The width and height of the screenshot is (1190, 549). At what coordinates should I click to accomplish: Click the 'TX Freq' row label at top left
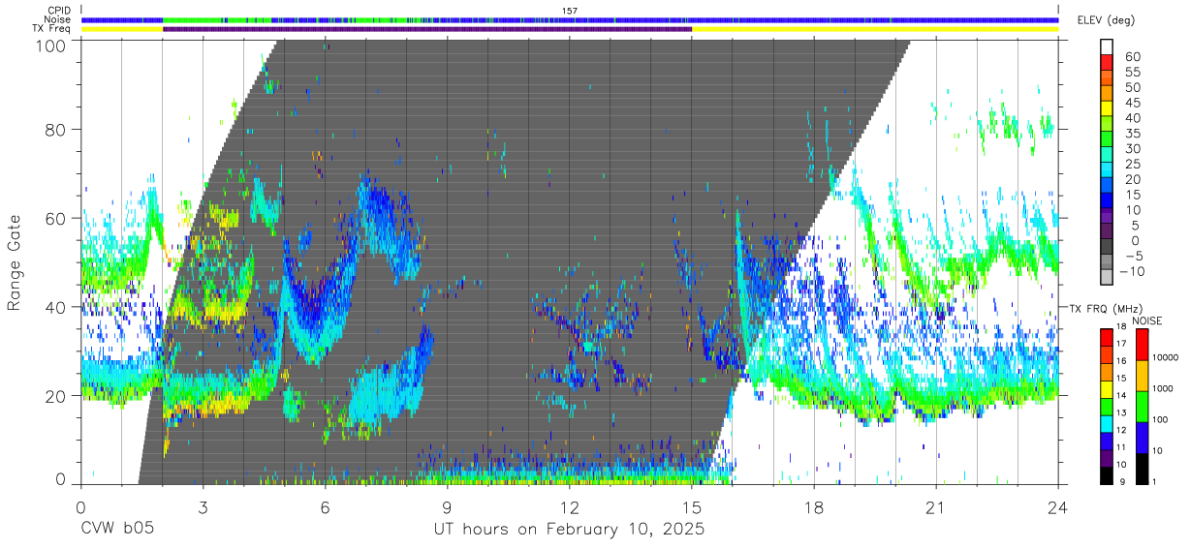[53, 29]
